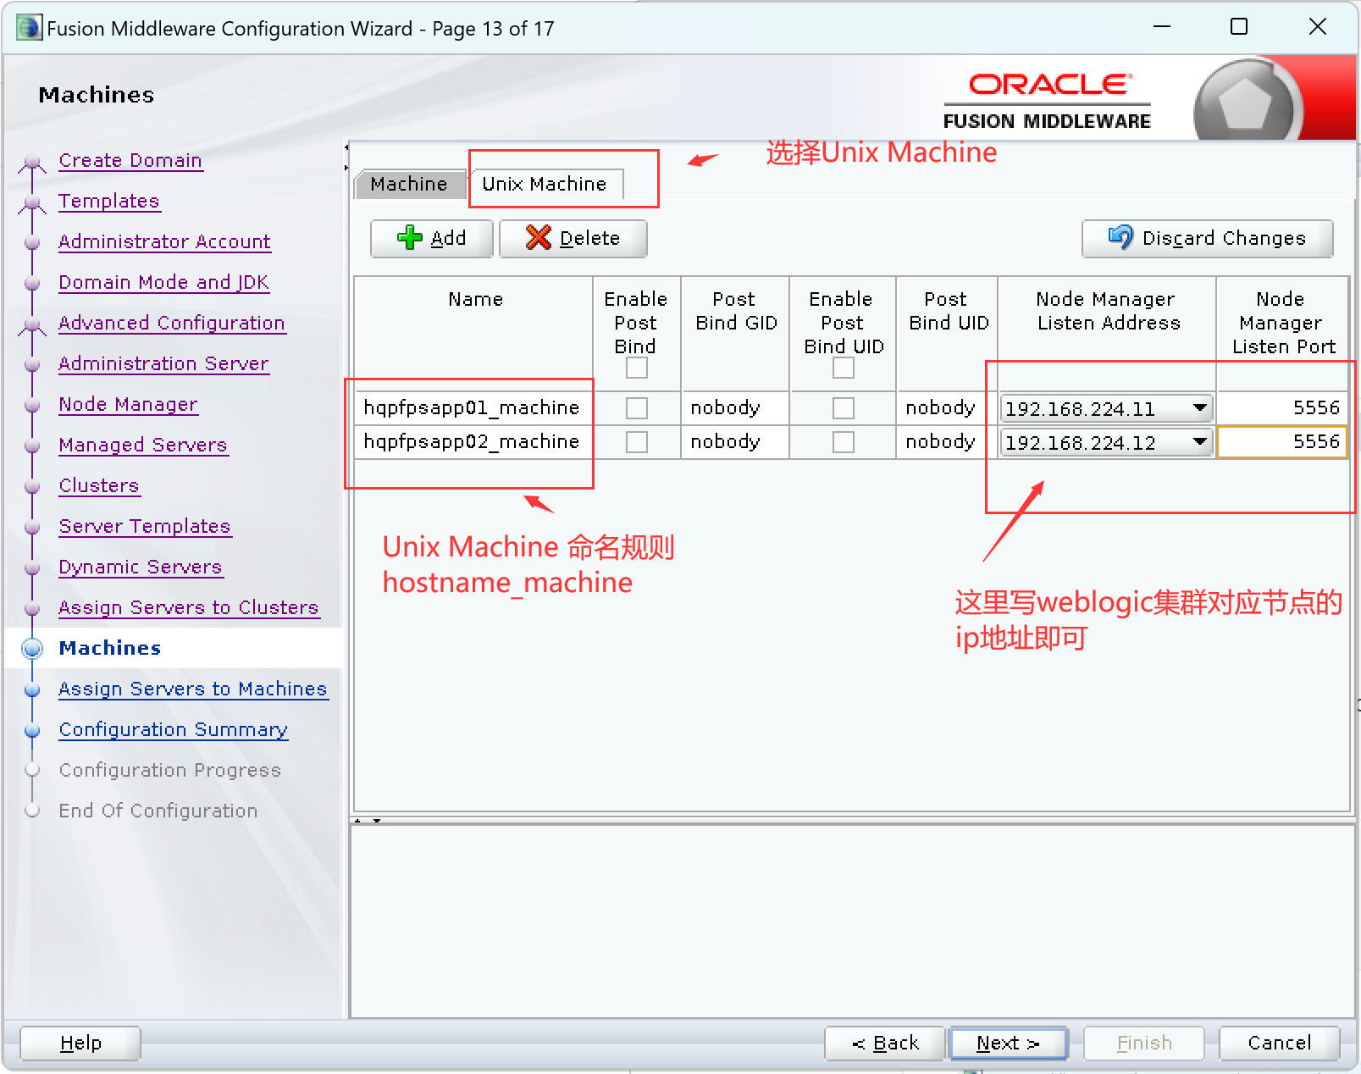
Task: Click the Discard Changes undo arrow icon
Action: (1120, 237)
